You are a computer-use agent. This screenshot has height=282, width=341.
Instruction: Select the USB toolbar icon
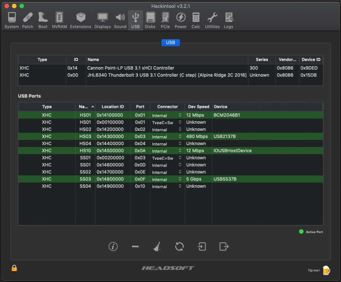tap(135, 20)
